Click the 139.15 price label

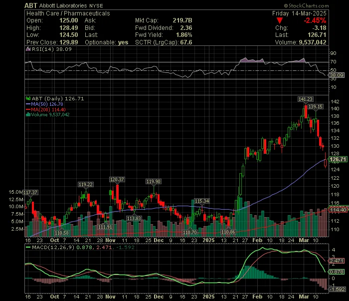click(316, 107)
